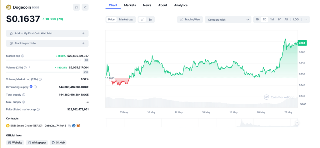Expand Add to My First Coin Watchlist
The image size is (320, 148).
tap(83, 33)
